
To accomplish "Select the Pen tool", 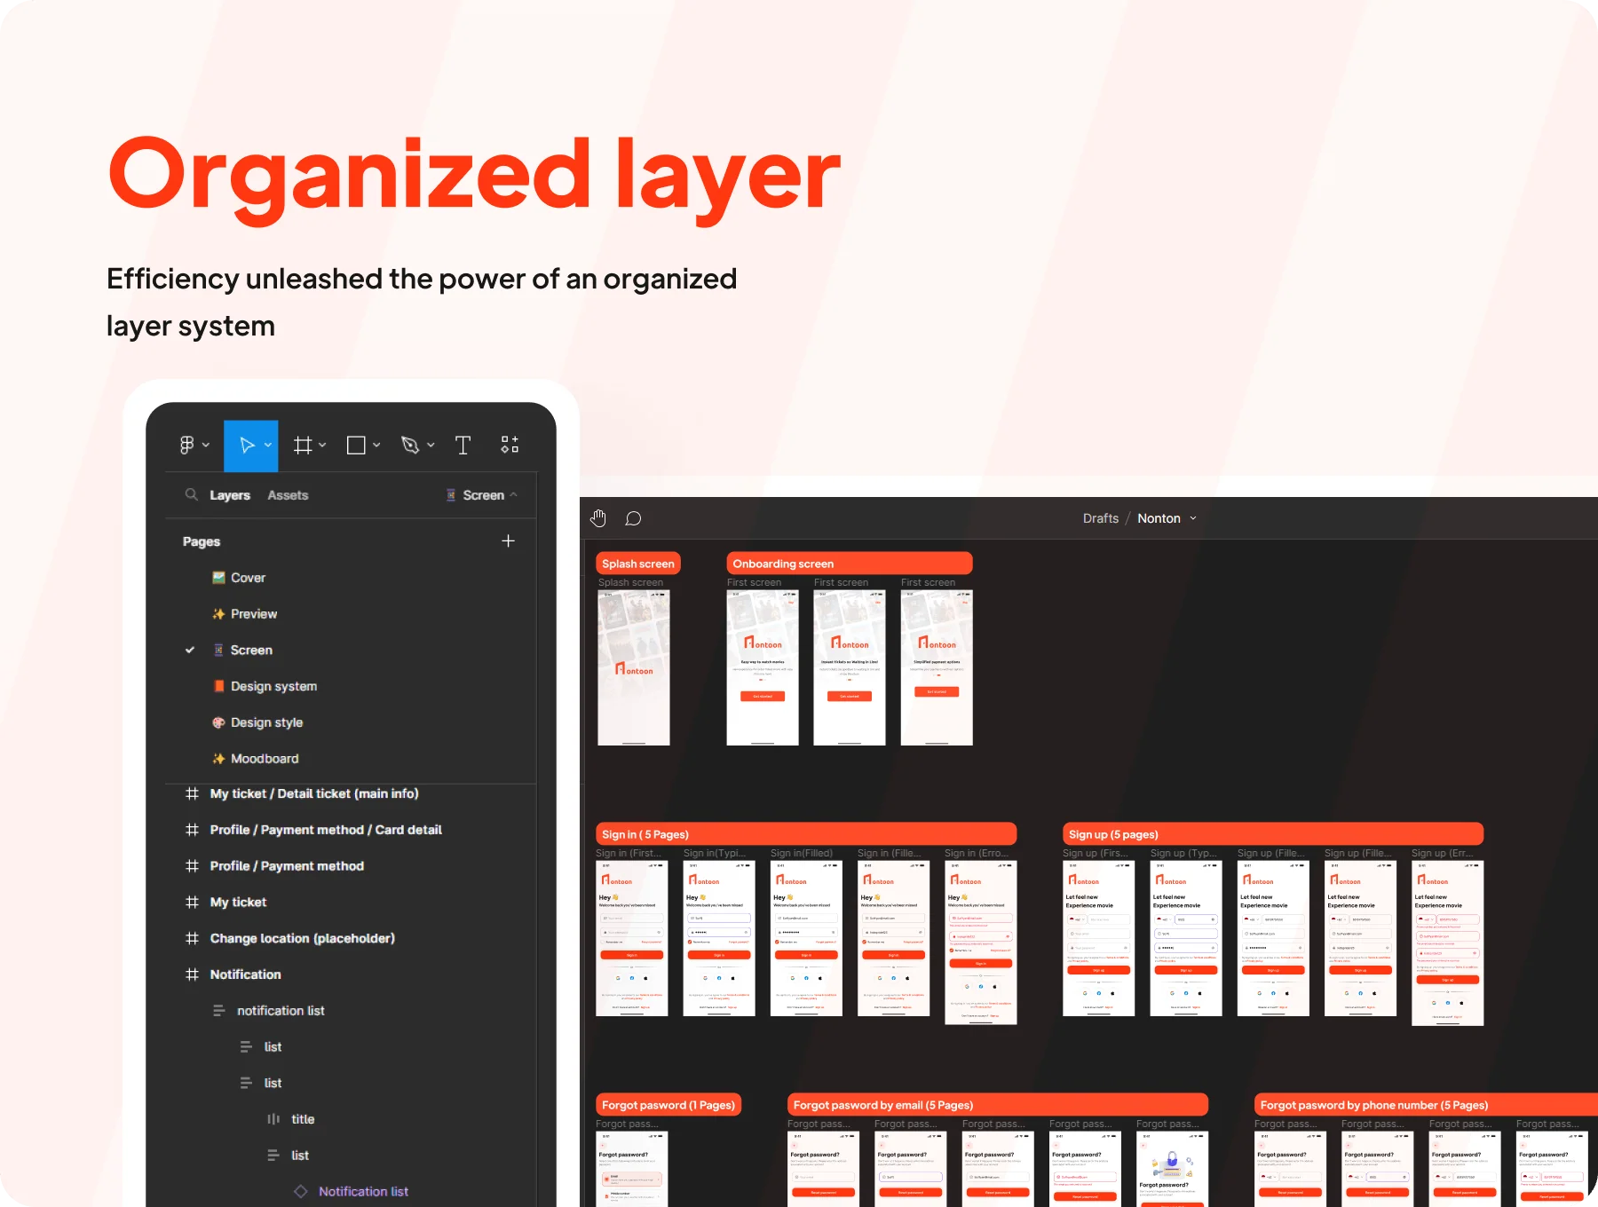I will (x=410, y=445).
